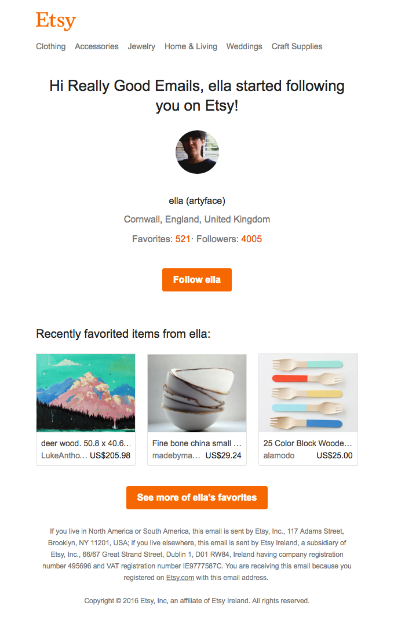Select Home & Living category
This screenshot has width=394, height=620.
tap(191, 46)
